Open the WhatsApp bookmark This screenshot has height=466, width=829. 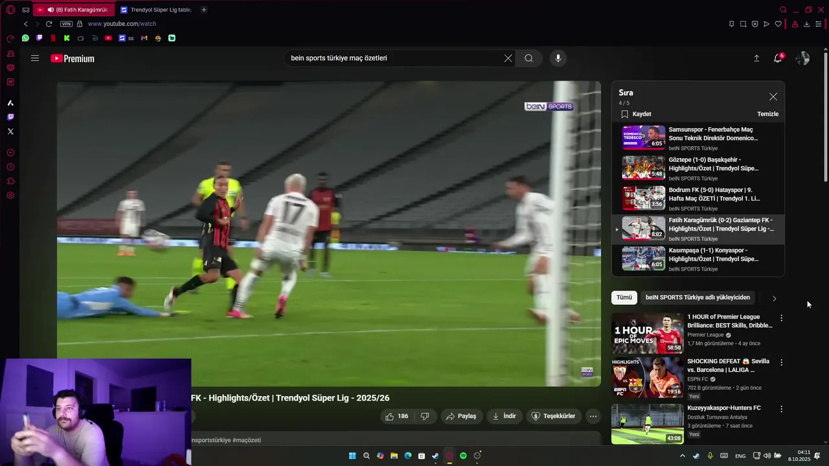[x=25, y=38]
